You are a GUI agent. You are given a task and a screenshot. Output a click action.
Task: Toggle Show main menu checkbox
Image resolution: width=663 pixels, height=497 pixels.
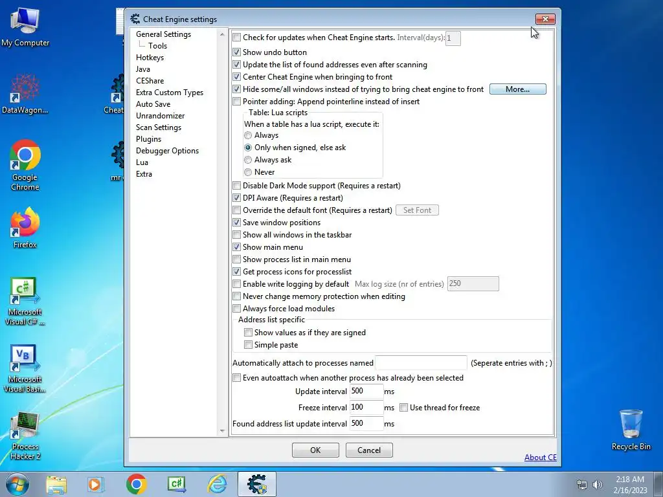point(237,247)
